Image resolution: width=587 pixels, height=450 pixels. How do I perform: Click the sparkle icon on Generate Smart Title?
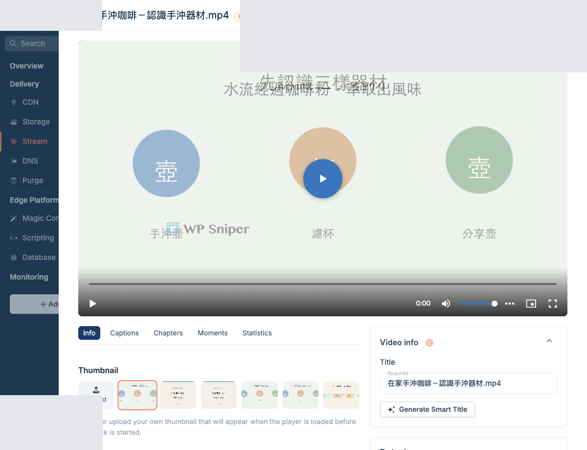[x=391, y=409]
